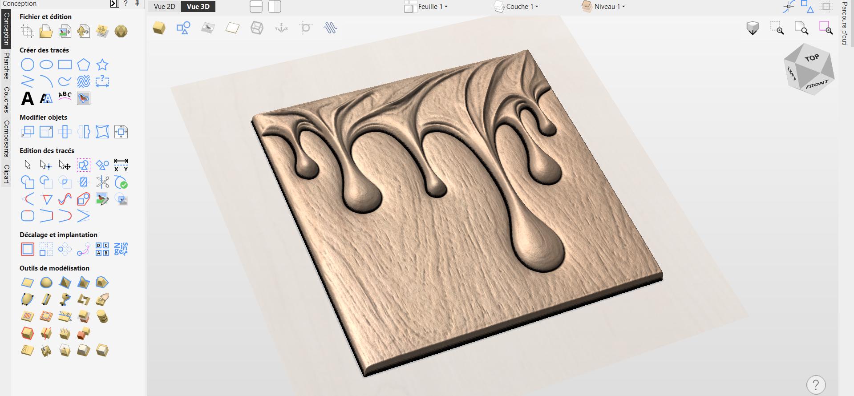Activate interactive transform mode cursor
Screen dimensions: 854x396
click(65, 165)
